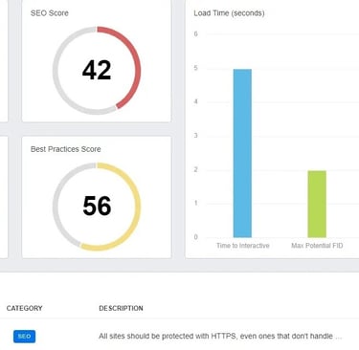Click the SEO Score gauge showing 42

[x=97, y=71]
